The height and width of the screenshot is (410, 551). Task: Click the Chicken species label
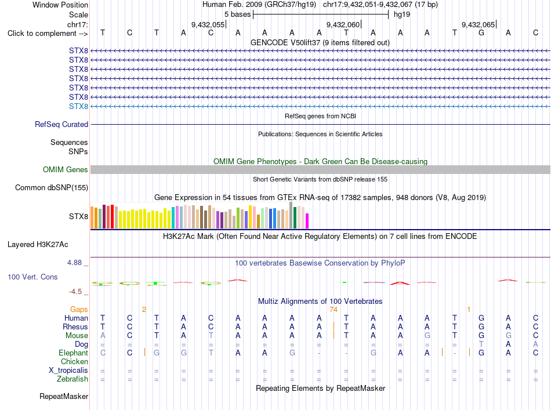[74, 361]
